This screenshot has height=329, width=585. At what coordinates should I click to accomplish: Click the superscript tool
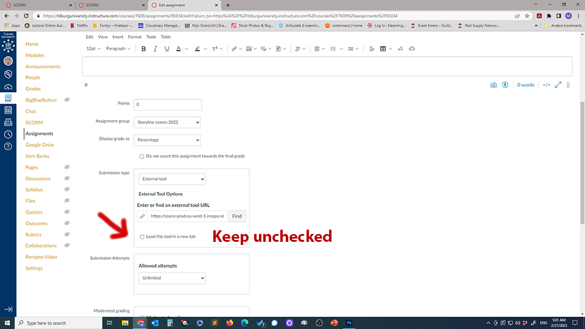click(x=215, y=49)
